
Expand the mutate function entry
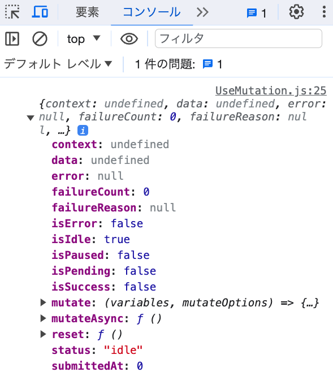point(43,302)
